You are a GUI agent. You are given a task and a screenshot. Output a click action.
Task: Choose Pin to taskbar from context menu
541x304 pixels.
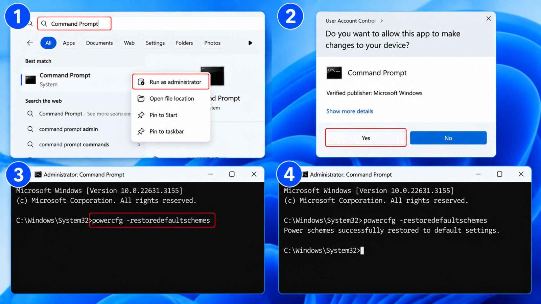(x=171, y=131)
